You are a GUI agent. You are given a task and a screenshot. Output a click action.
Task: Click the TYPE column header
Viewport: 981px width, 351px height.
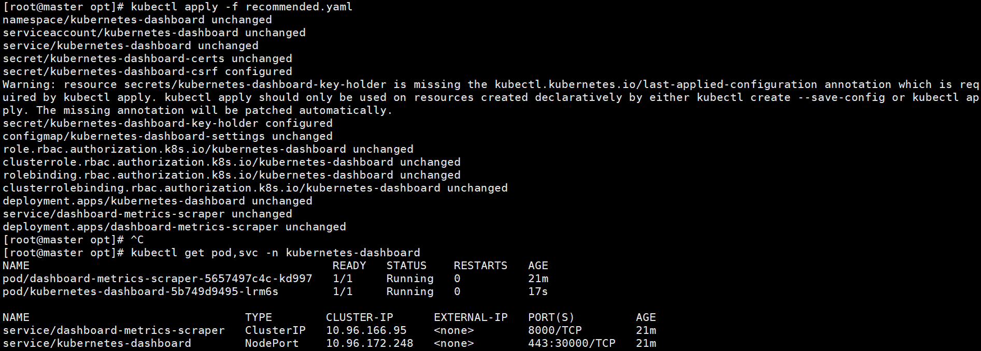click(259, 318)
